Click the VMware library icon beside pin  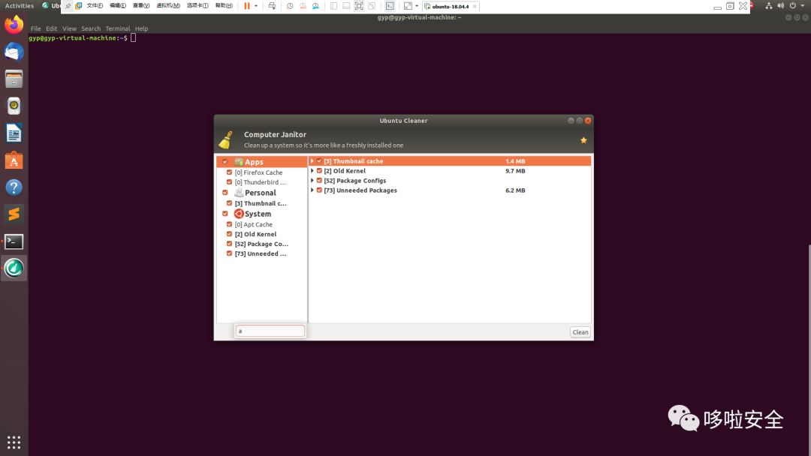79,6
